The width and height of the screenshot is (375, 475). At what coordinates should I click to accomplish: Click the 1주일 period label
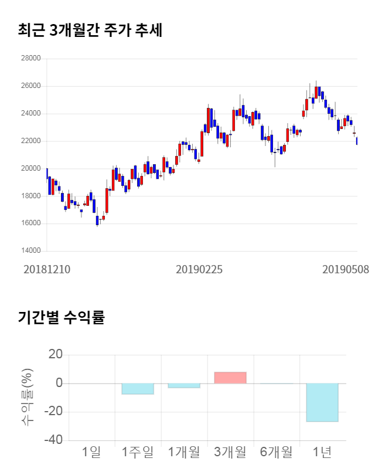point(138,452)
